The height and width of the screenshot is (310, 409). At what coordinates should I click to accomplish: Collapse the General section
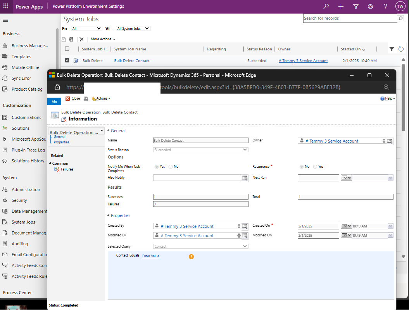tap(109, 130)
